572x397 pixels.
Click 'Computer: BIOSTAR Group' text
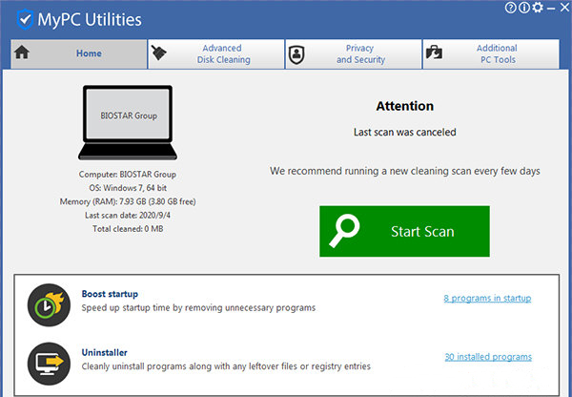click(128, 175)
